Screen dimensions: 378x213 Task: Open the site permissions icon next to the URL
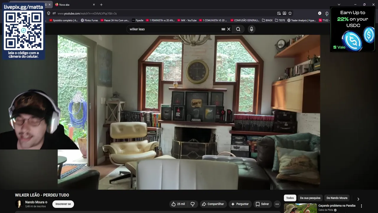(x=54, y=13)
